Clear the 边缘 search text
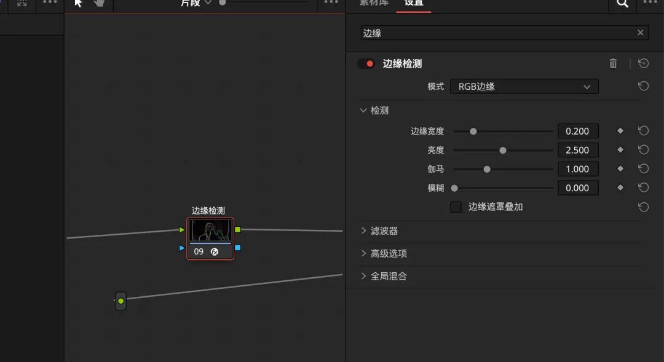 click(640, 33)
